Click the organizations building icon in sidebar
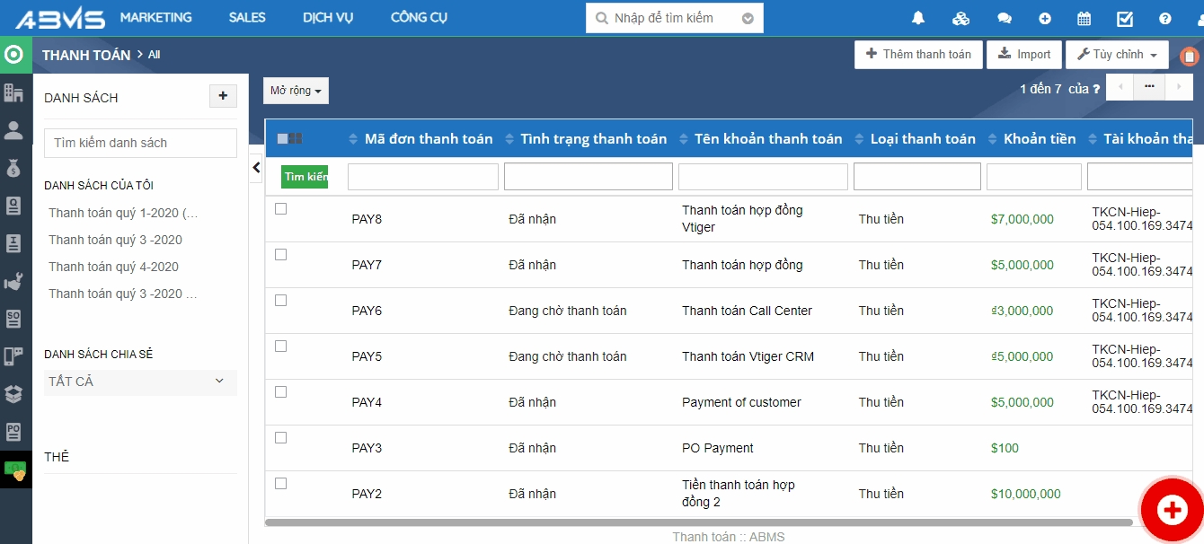The height and width of the screenshot is (544, 1204). tap(13, 92)
